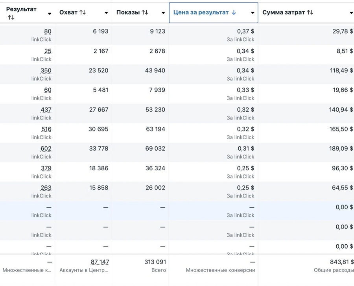Click the Охват column header label
The width and height of the screenshot is (354, 286).
pyautogui.click(x=68, y=13)
